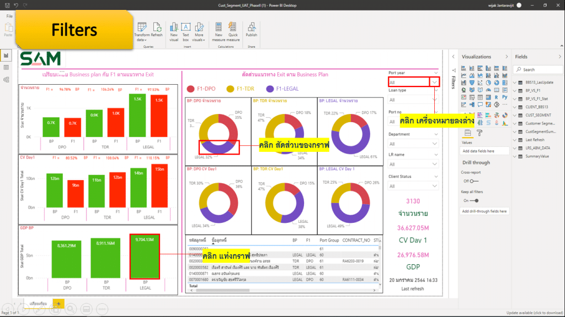Toggle the Keep all filters switch
The width and height of the screenshot is (565, 317).
(x=473, y=200)
